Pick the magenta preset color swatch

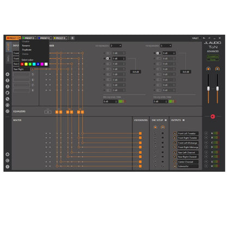click(x=42, y=64)
